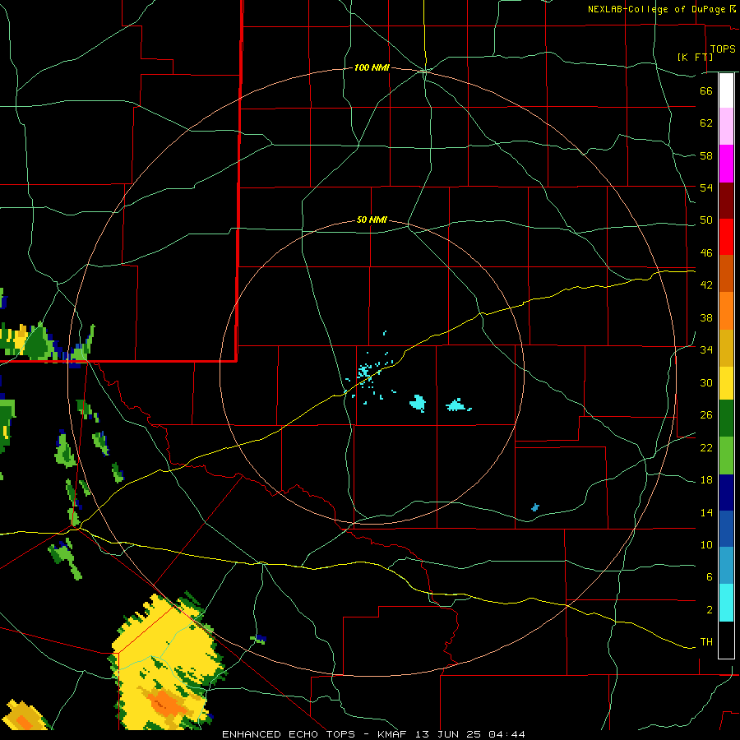Click the '18' legend value
Screen dimensions: 740x740
coord(706,480)
